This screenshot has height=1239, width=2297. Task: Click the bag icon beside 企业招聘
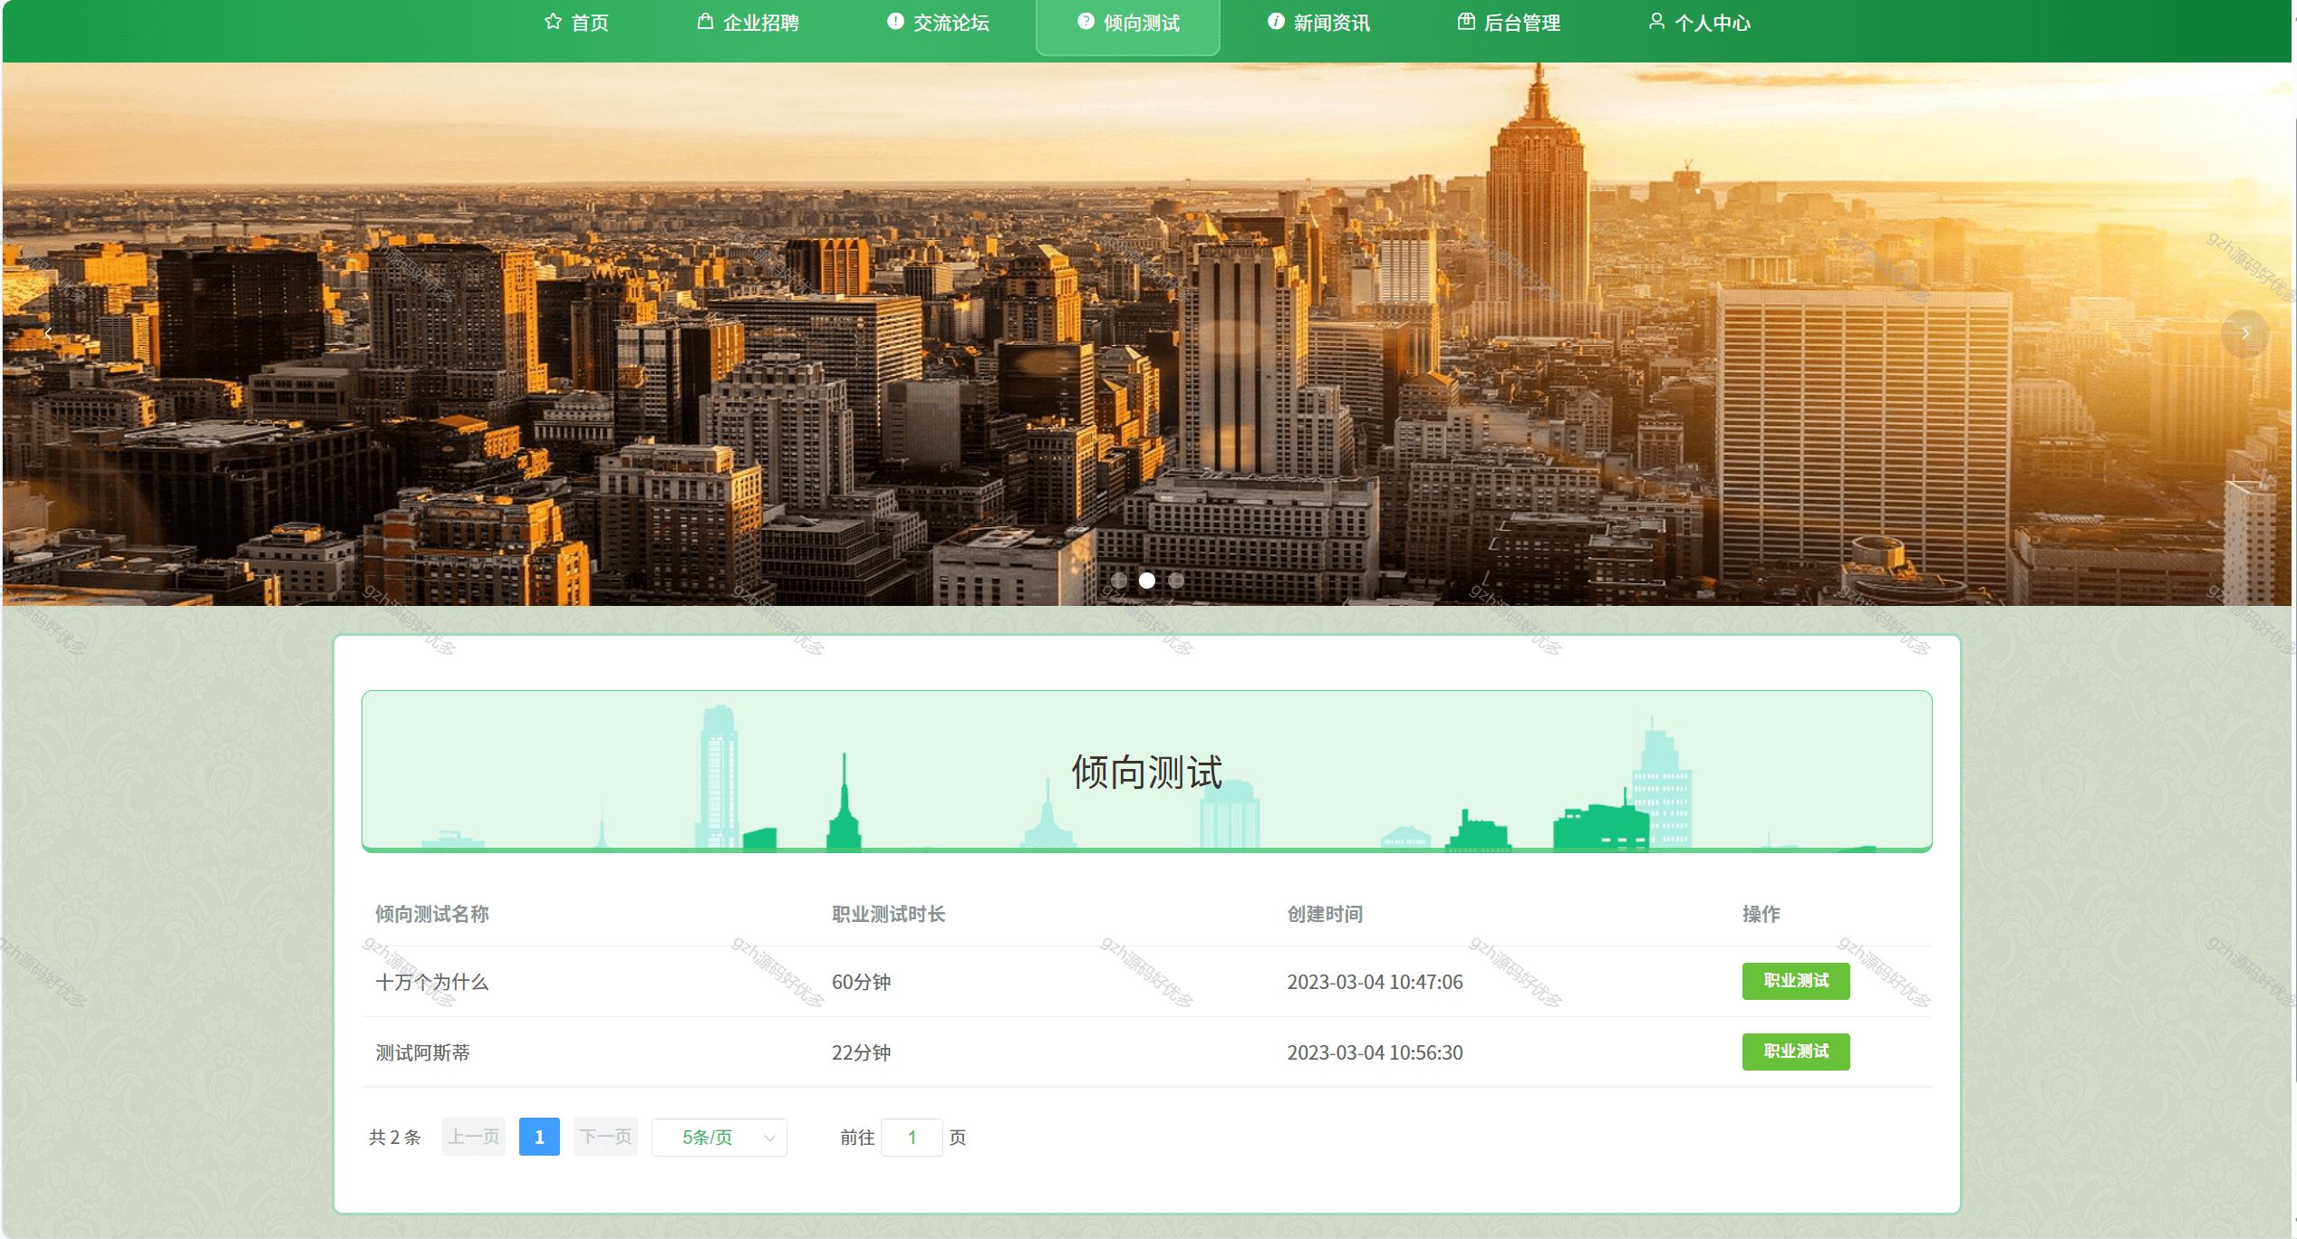tap(705, 22)
